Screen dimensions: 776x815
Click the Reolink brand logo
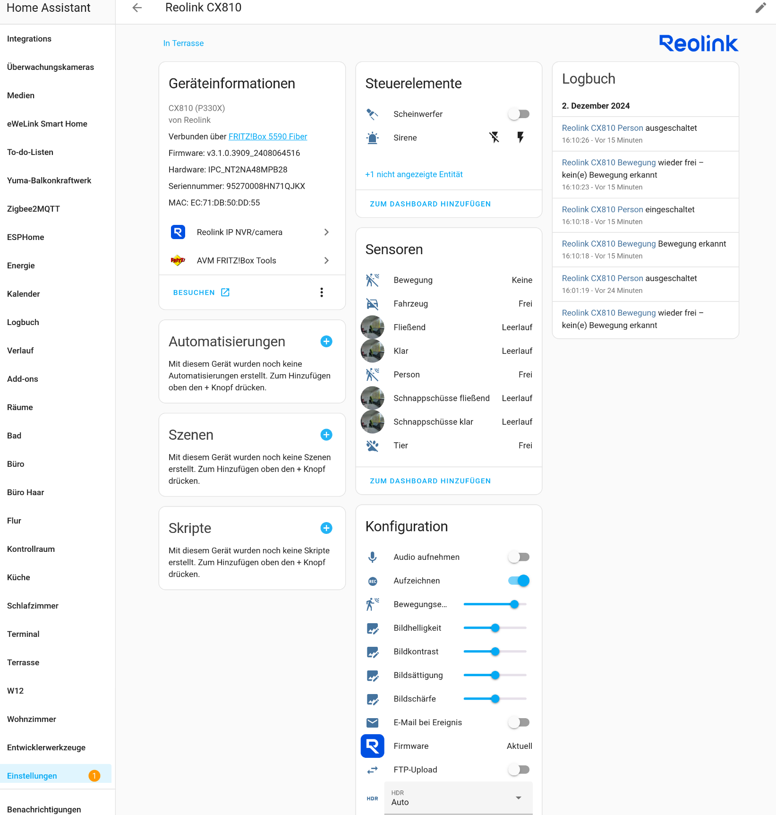tap(699, 43)
